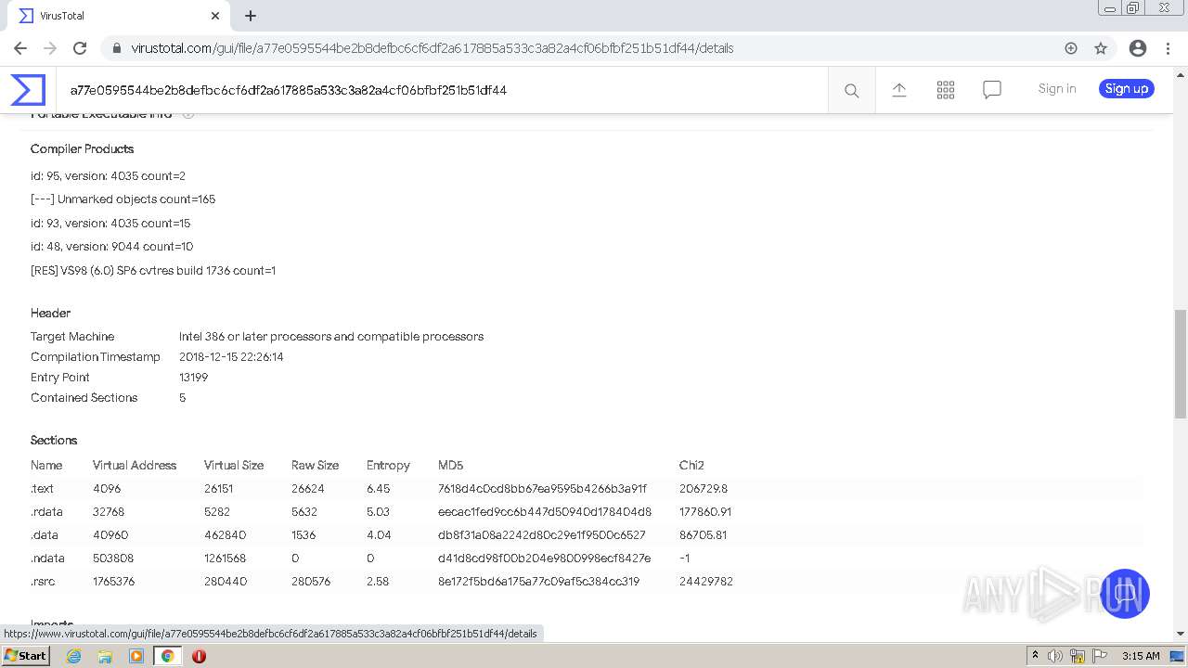Image resolution: width=1188 pixels, height=668 pixels.
Task: Click the Chi2 value 24429782
Action: coord(706,582)
